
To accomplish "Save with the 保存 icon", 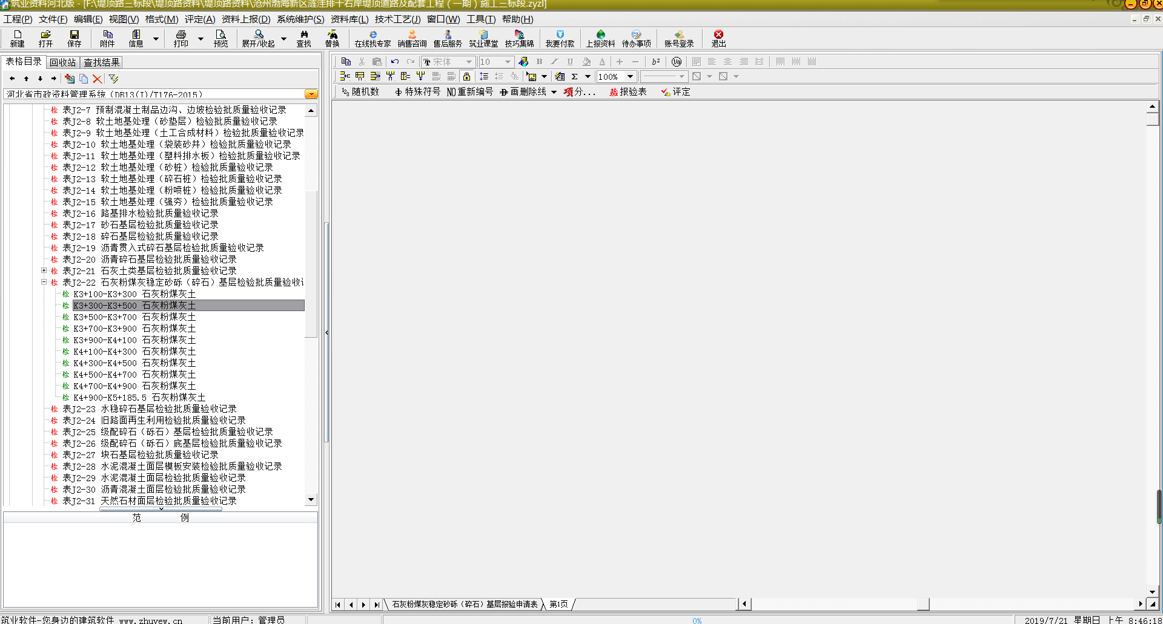I will point(75,39).
